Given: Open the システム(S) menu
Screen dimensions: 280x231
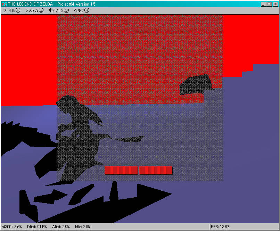Looking at the screenshot, I should 34,10.
